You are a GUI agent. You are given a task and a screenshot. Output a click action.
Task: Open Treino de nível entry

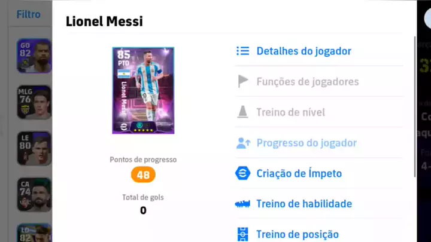pyautogui.click(x=290, y=112)
